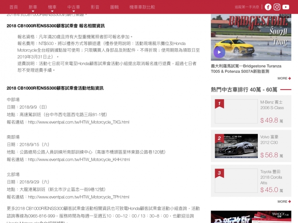Open the Yahoo 全新改版 banner at bottom

251,217
